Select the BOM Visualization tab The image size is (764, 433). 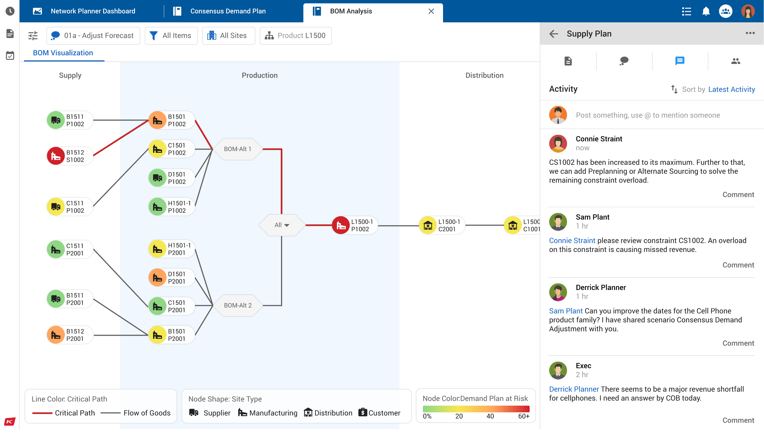tap(63, 53)
